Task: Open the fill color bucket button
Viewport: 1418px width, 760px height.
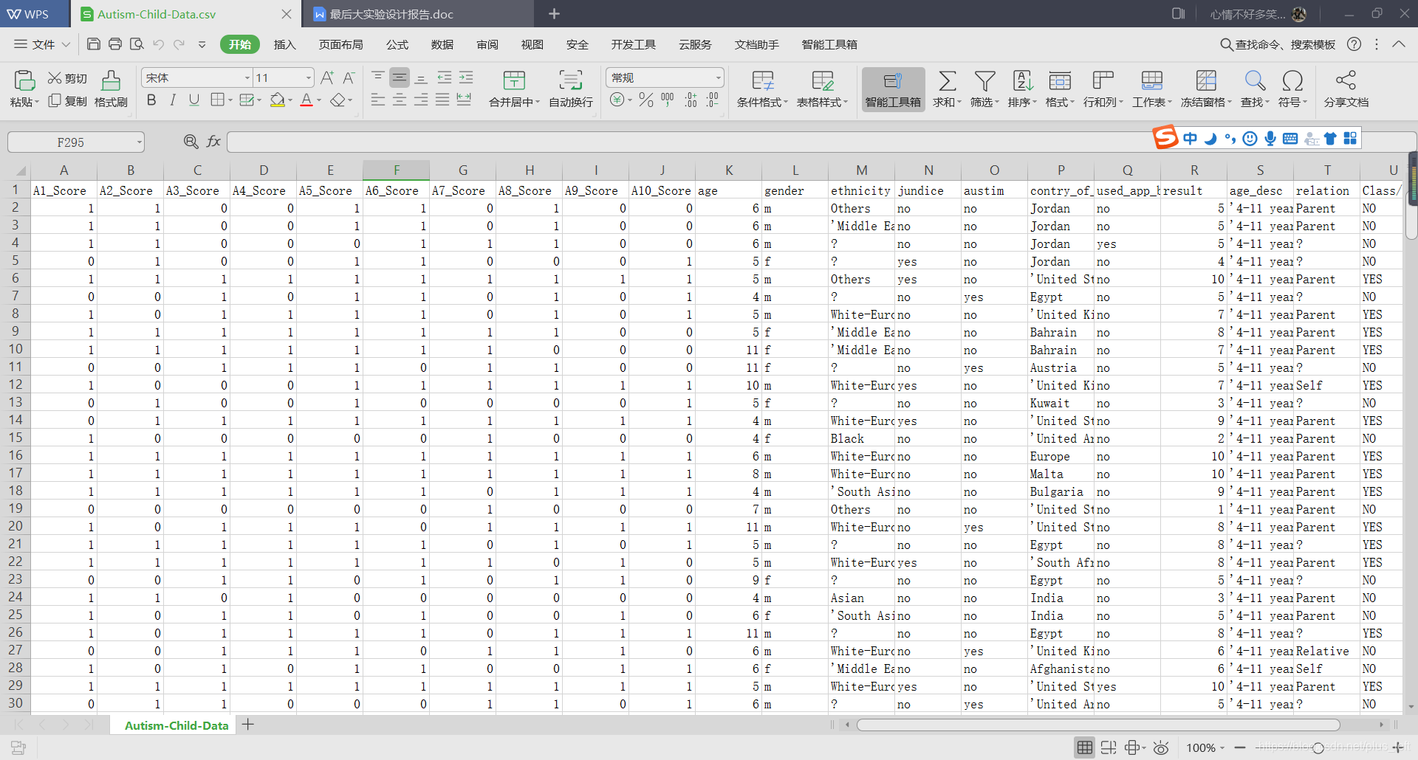Action: pyautogui.click(x=278, y=100)
